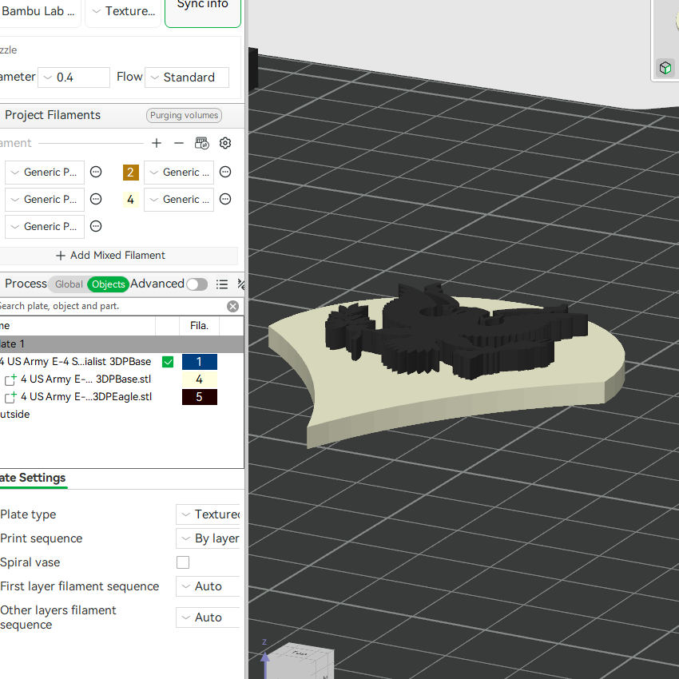Open the Flow Standard dropdown
This screenshot has height=679, width=679.
tap(187, 77)
